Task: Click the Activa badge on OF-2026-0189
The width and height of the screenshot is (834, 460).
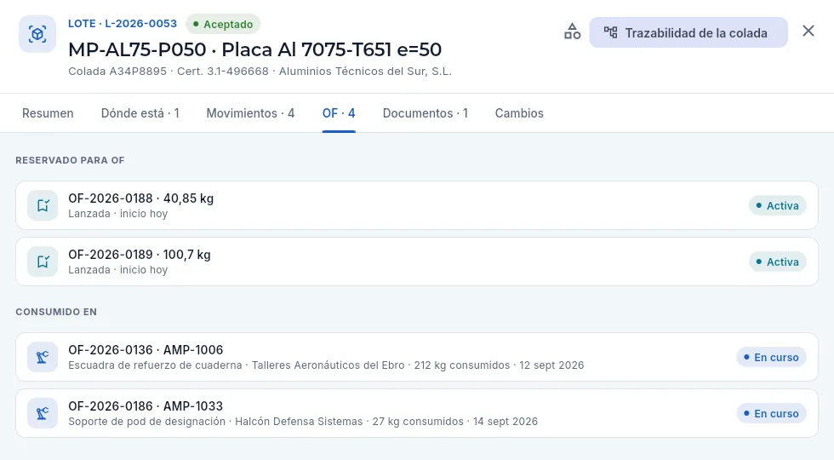Action: pos(778,262)
